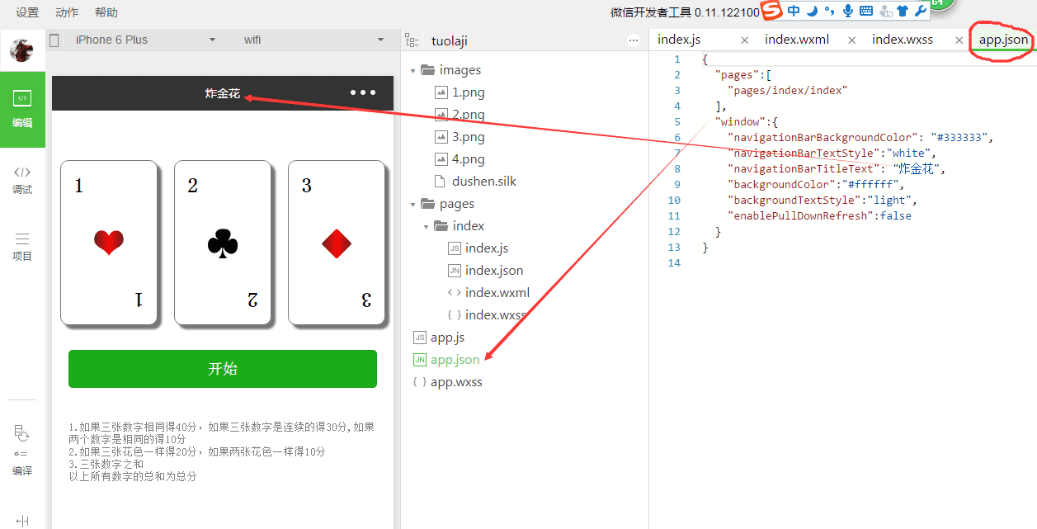1037x529 pixels.
Task: Switch to the index.js editor tab
Action: 680,40
